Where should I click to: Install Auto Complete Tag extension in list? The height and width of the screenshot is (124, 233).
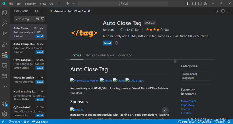40,52
